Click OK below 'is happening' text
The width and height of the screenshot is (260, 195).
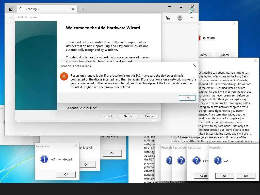point(112,153)
